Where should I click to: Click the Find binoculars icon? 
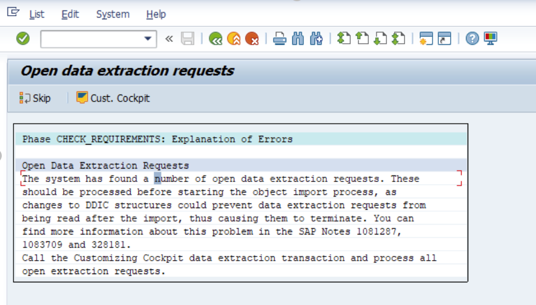coord(298,39)
